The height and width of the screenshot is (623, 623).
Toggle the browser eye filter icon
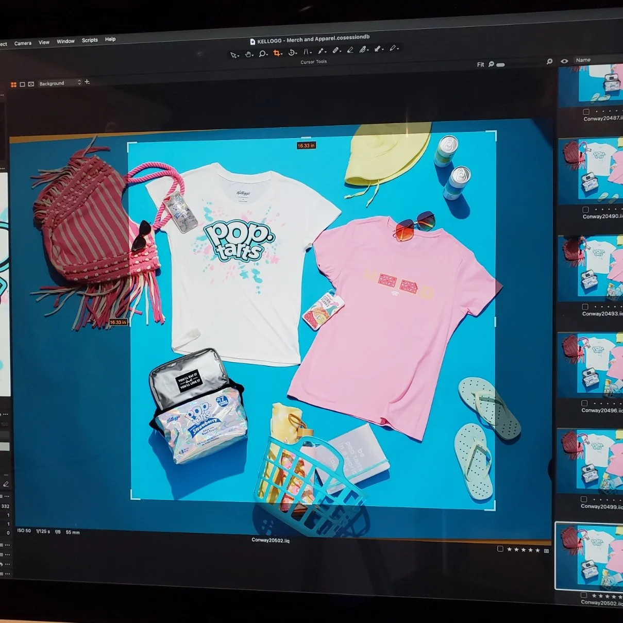(x=564, y=61)
